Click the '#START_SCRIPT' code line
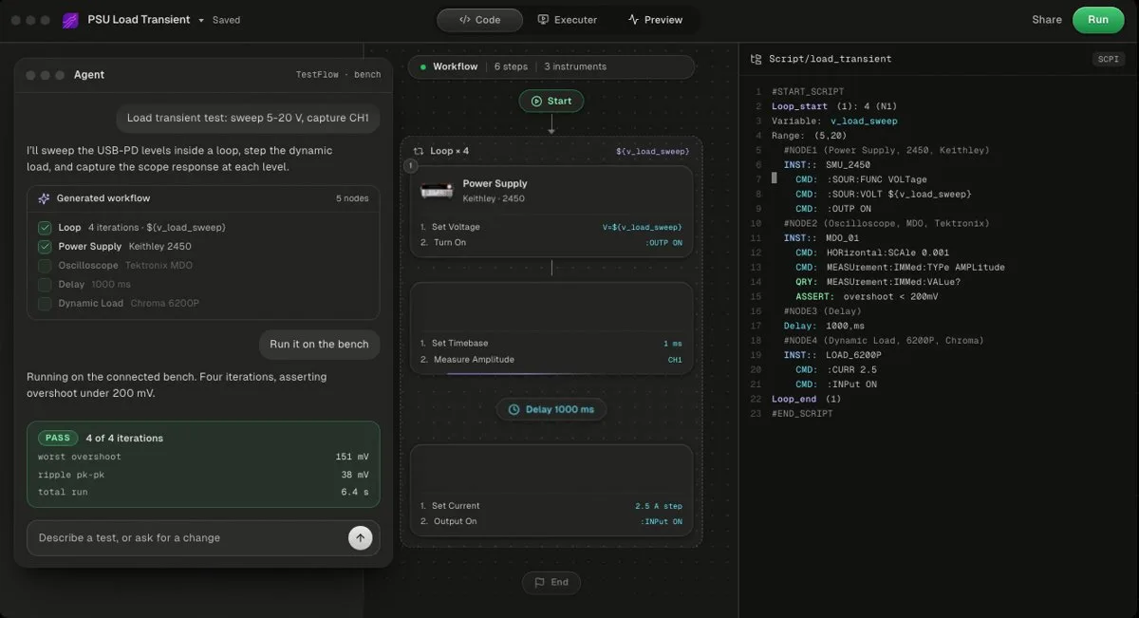 808,92
